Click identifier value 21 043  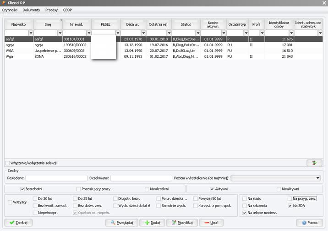tap(279, 56)
